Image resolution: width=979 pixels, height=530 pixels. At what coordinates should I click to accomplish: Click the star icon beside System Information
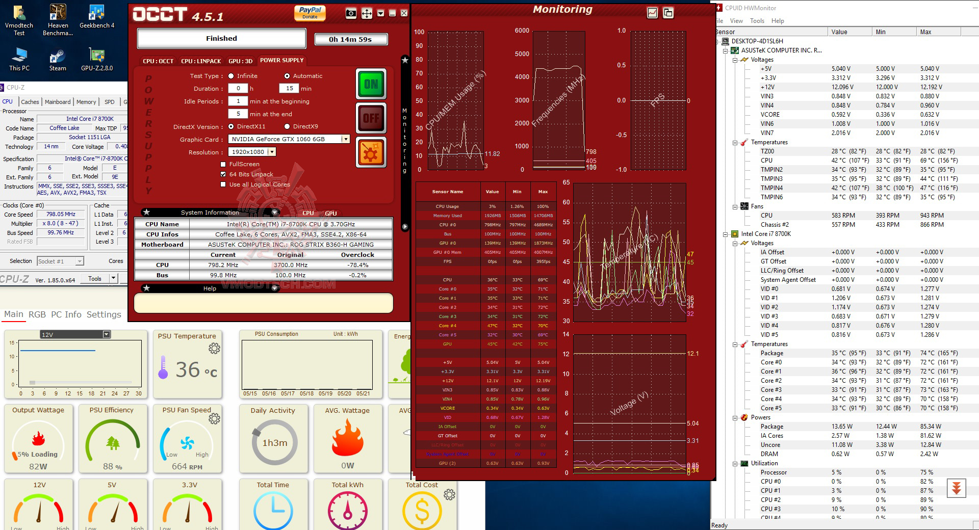pyautogui.click(x=146, y=212)
